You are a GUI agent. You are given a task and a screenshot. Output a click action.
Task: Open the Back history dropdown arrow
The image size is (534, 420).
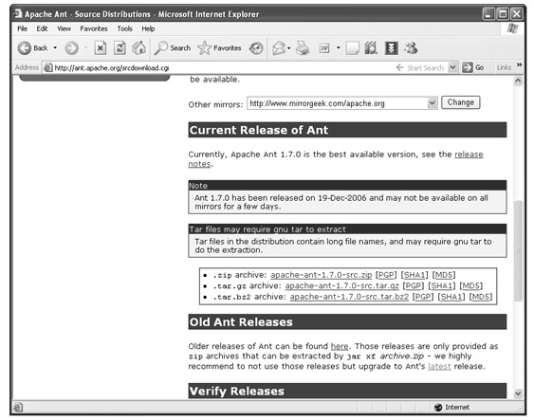55,48
